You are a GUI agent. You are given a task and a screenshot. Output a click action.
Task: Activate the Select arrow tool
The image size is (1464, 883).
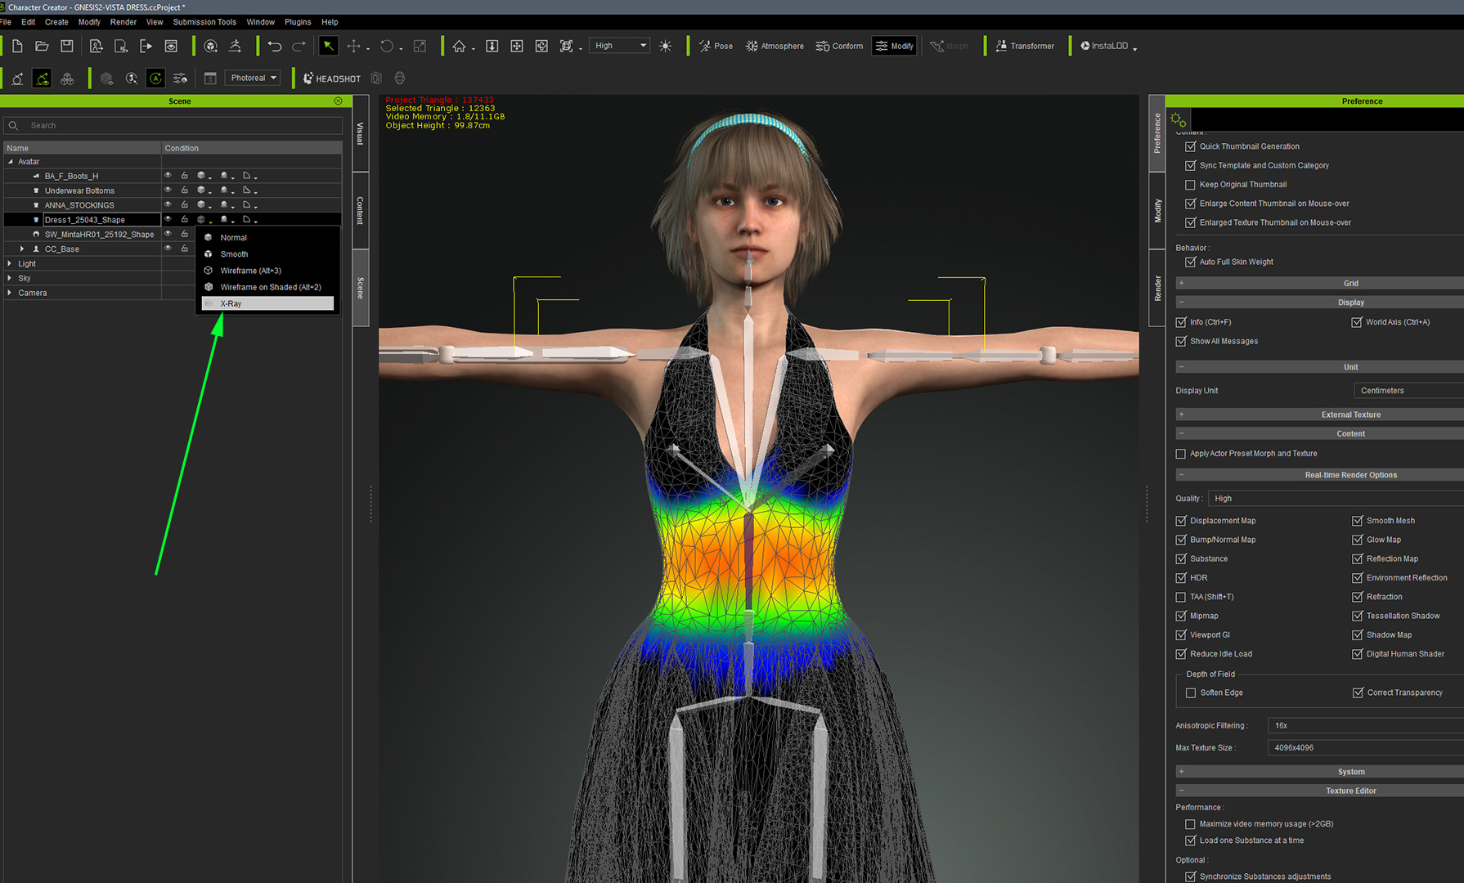click(328, 46)
